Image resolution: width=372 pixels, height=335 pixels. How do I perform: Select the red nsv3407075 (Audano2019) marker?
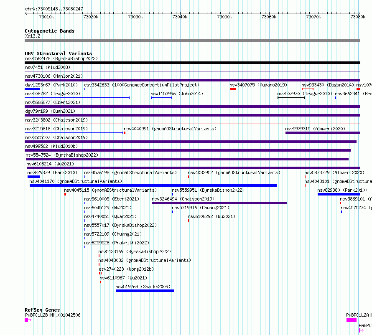233,89
